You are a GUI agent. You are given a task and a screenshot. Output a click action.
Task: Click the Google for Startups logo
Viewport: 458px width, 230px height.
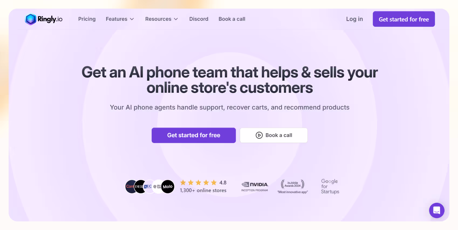(x=330, y=186)
